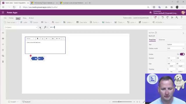Click the App checker stethoscope icon
The height and width of the screenshot is (104, 186).
coord(155,18)
